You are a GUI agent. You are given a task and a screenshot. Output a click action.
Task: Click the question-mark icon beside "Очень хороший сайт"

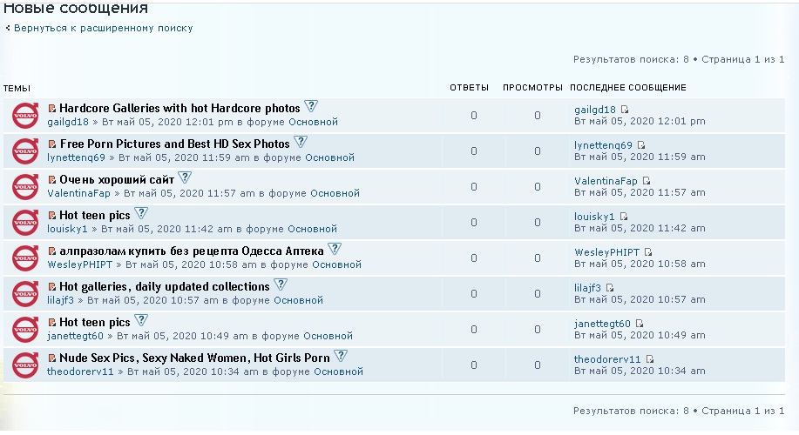point(184,178)
